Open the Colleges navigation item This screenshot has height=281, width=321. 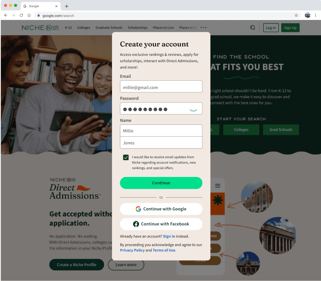pyautogui.click(x=83, y=28)
